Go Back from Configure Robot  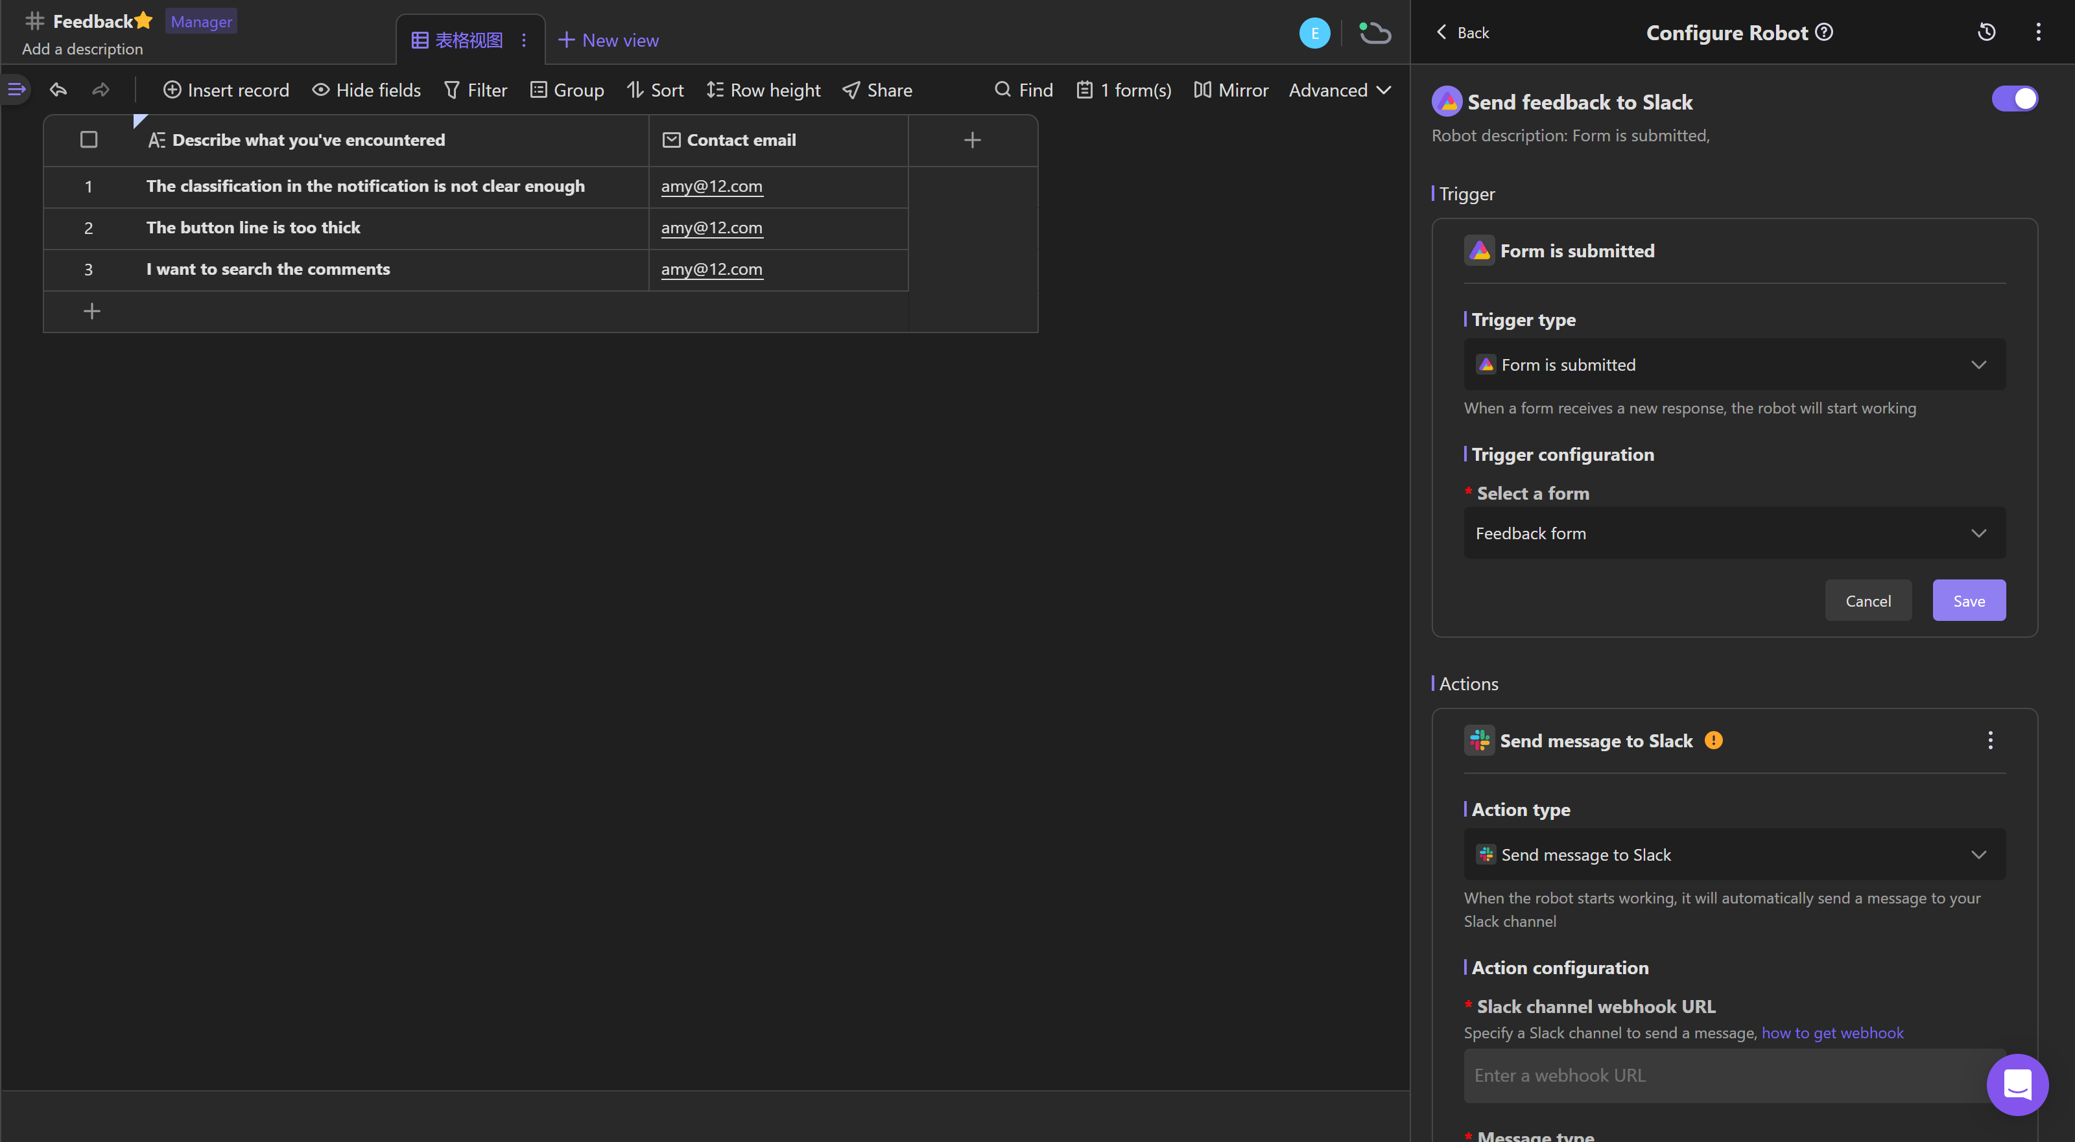[x=1463, y=33]
